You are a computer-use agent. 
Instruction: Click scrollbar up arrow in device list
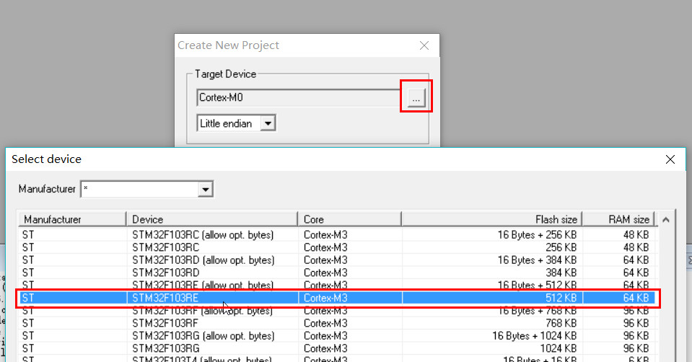tap(666, 220)
